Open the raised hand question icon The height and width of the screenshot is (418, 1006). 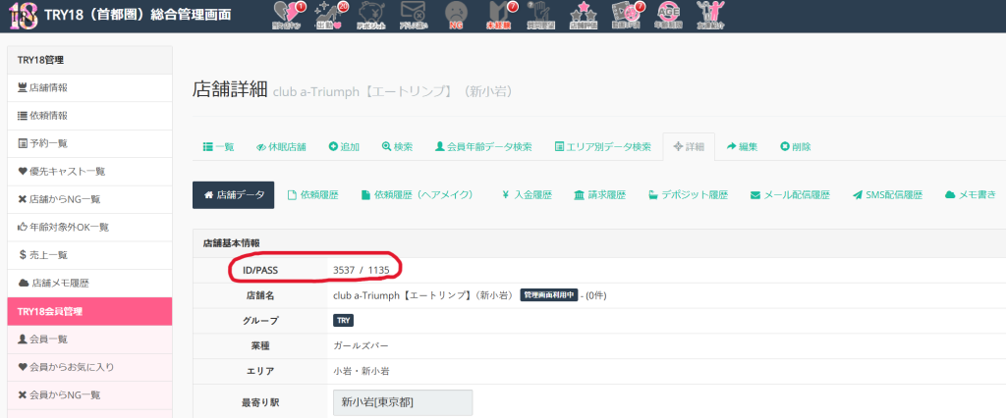[539, 13]
